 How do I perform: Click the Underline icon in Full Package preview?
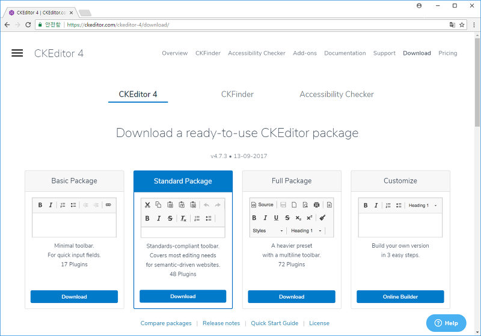[x=276, y=218]
